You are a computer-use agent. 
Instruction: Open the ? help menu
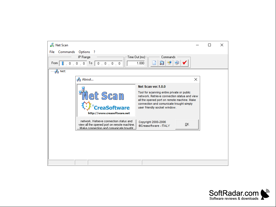(94, 52)
